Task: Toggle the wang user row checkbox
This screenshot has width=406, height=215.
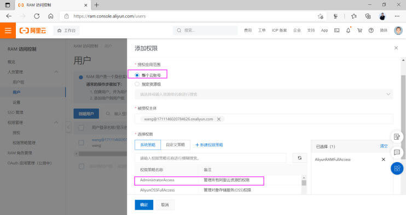Action: click(81, 142)
